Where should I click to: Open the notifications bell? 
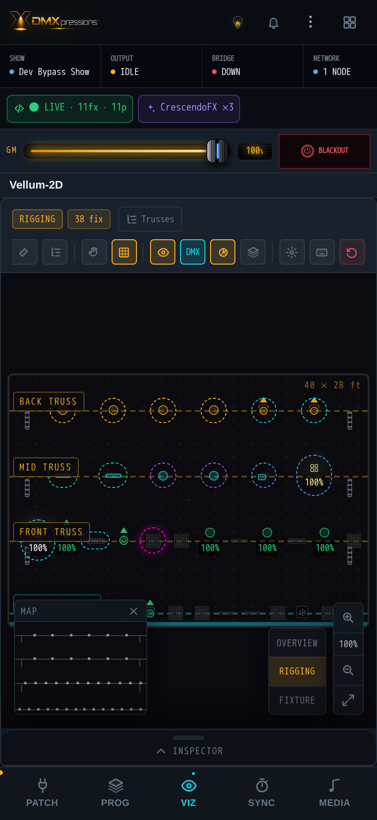pyautogui.click(x=273, y=23)
